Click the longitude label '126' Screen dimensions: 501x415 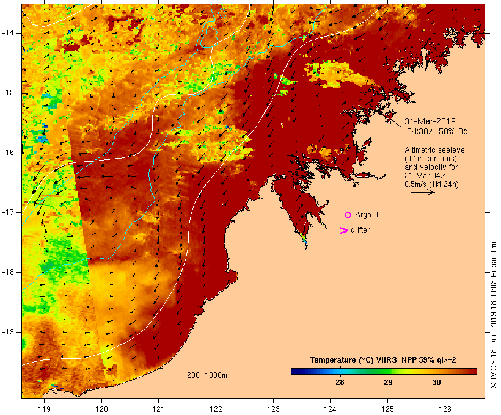445,409
